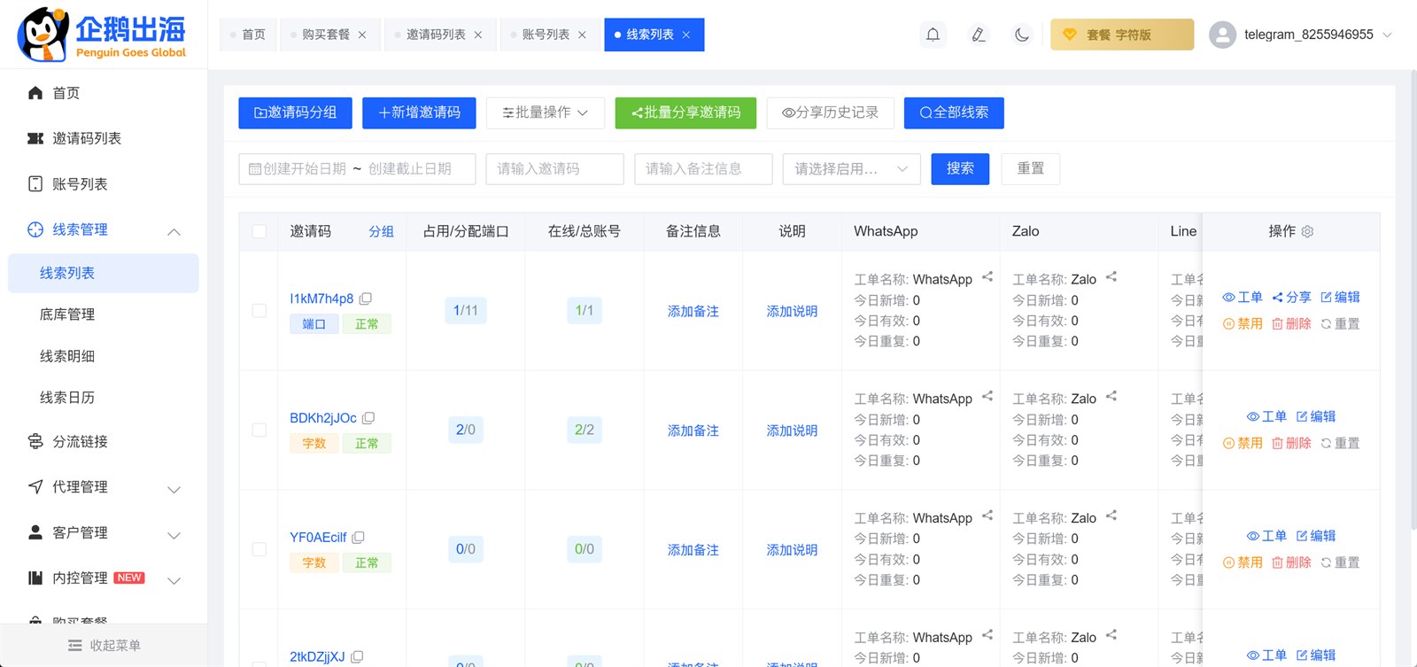The width and height of the screenshot is (1417, 667).
Task: Click 邀请码分组 button
Action: coord(295,112)
